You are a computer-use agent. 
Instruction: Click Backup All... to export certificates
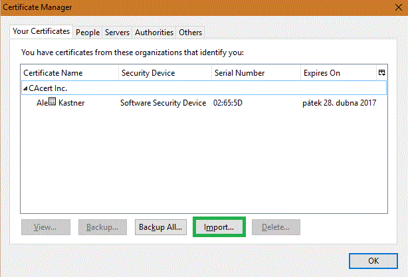tap(160, 227)
